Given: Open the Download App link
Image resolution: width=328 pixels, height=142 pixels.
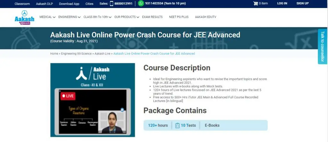Looking at the screenshot, I should coord(69,4).
